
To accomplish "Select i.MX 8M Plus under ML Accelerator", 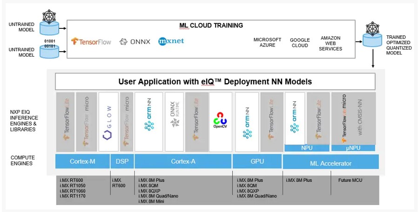I will [x=299, y=180].
